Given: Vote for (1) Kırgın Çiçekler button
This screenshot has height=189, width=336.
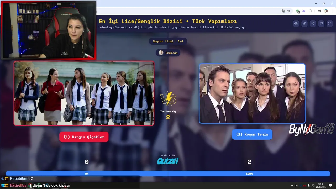Looking at the screenshot, I should click(84, 137).
